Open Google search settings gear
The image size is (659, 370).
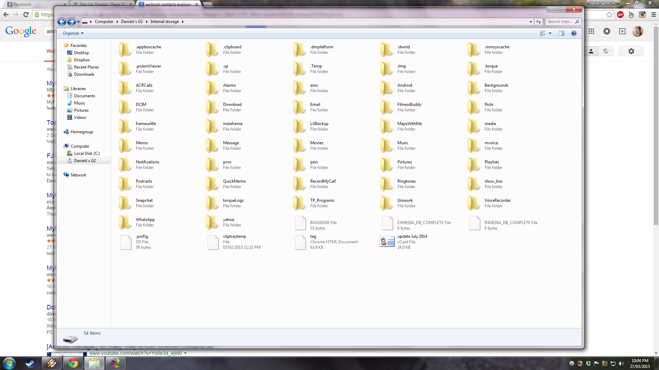[631, 51]
